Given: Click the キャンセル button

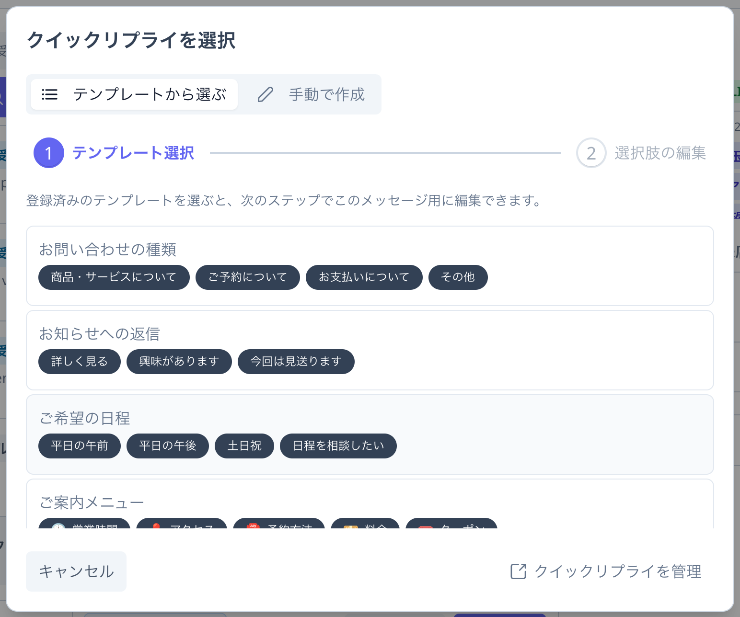Looking at the screenshot, I should coord(76,571).
